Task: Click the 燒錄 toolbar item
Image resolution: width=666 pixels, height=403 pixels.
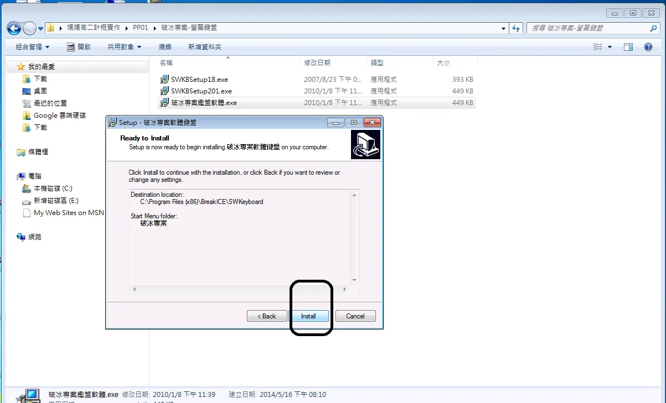Action: pyautogui.click(x=165, y=47)
